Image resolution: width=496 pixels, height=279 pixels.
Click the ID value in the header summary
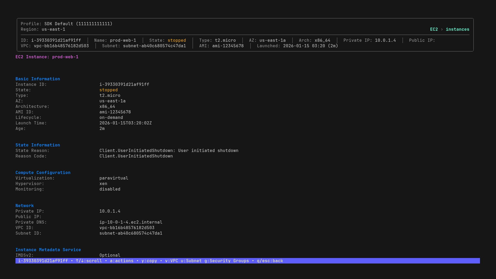tap(56, 41)
